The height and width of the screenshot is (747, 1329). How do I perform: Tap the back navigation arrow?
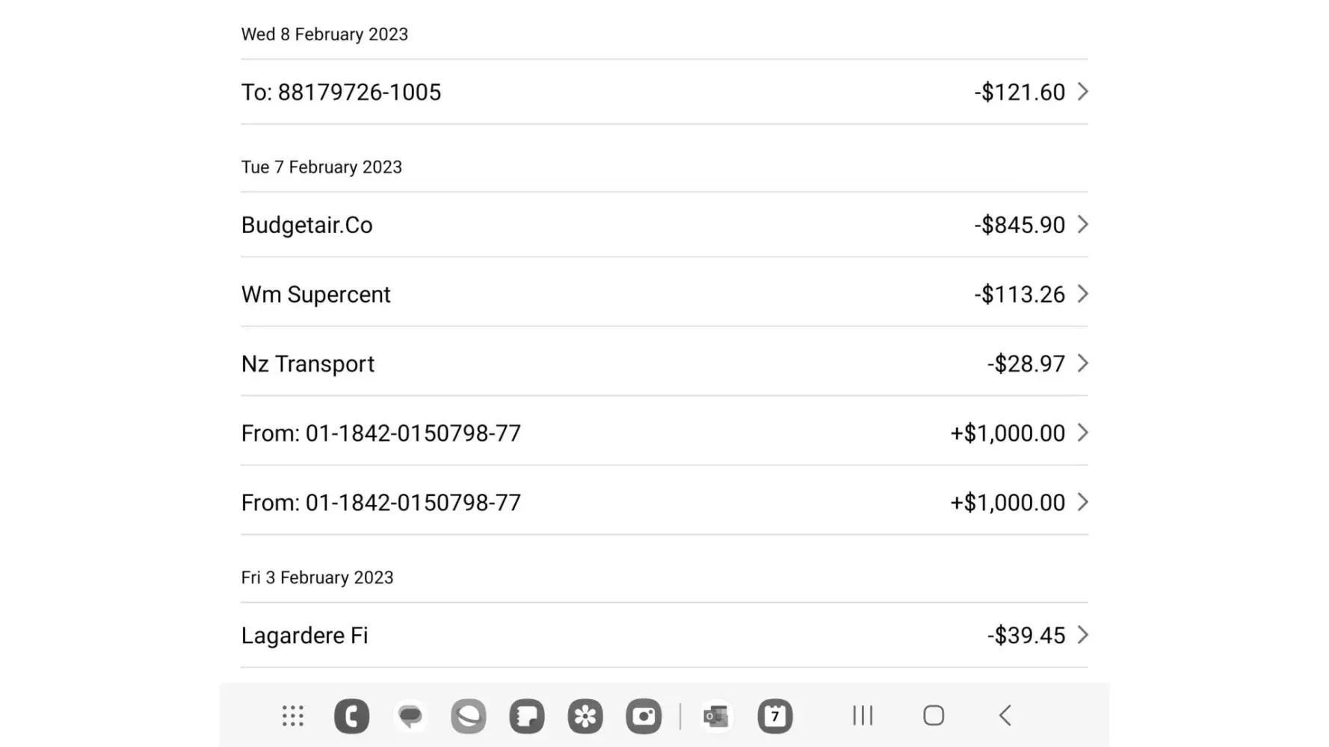coord(1005,716)
